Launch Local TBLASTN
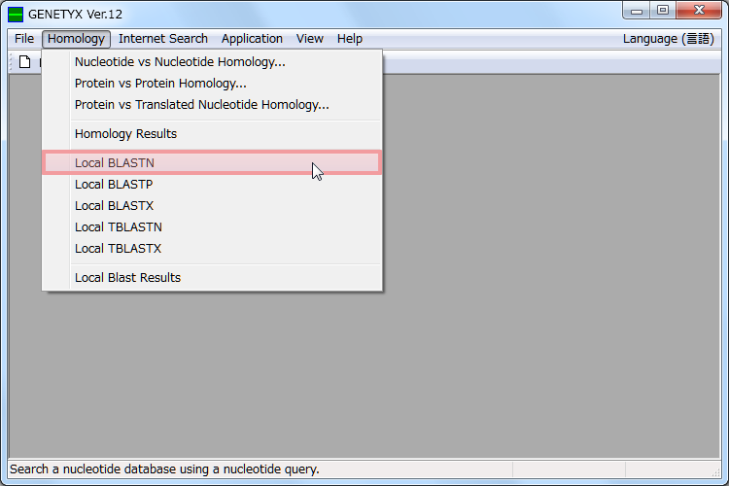The height and width of the screenshot is (486, 729). click(x=212, y=227)
